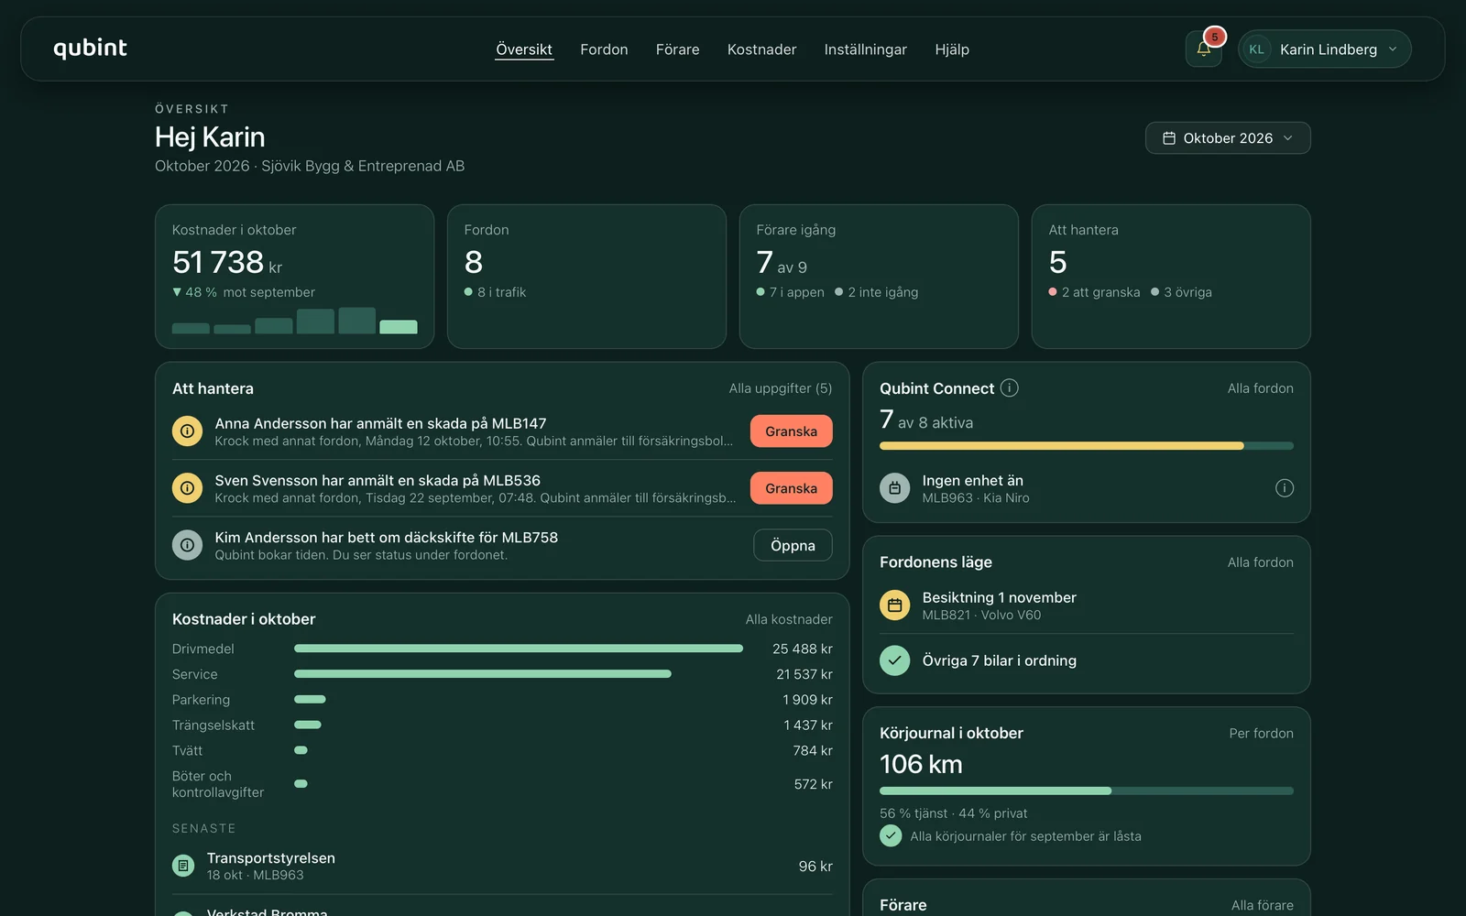Open the Fordon section

604,49
